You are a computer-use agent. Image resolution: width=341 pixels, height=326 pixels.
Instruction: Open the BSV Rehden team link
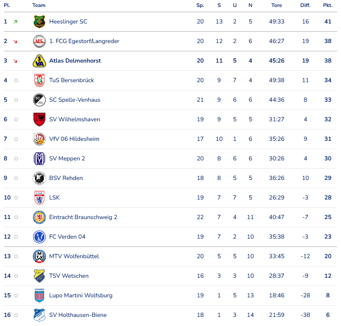pos(66,178)
